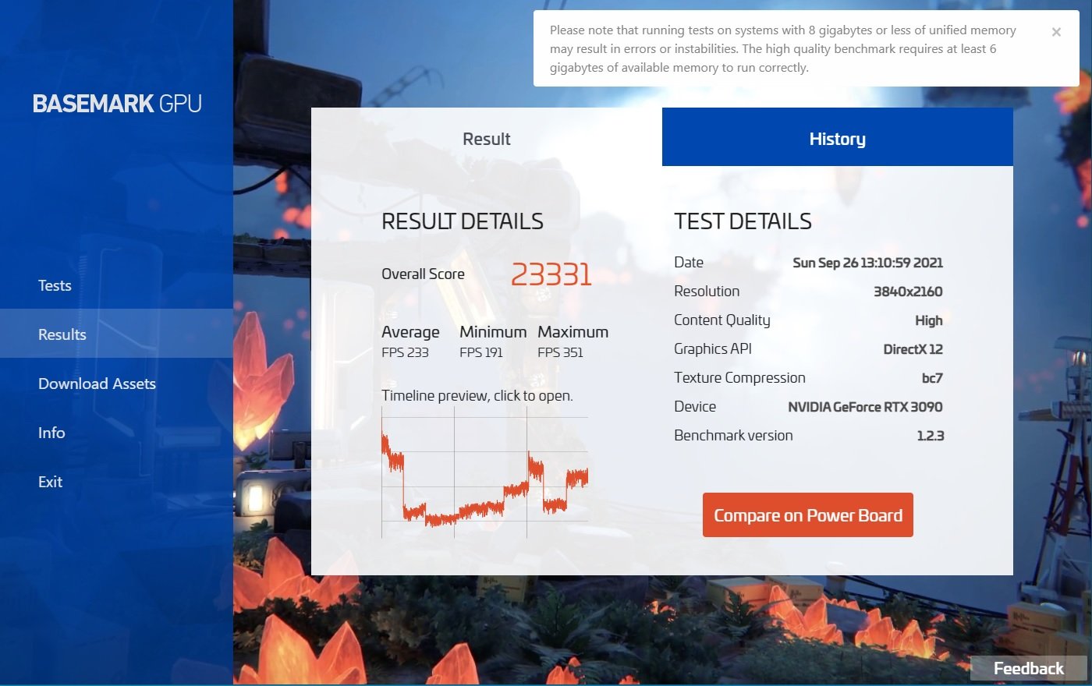This screenshot has width=1092, height=686.
Task: Click the overall score 23331
Action: 551,274
